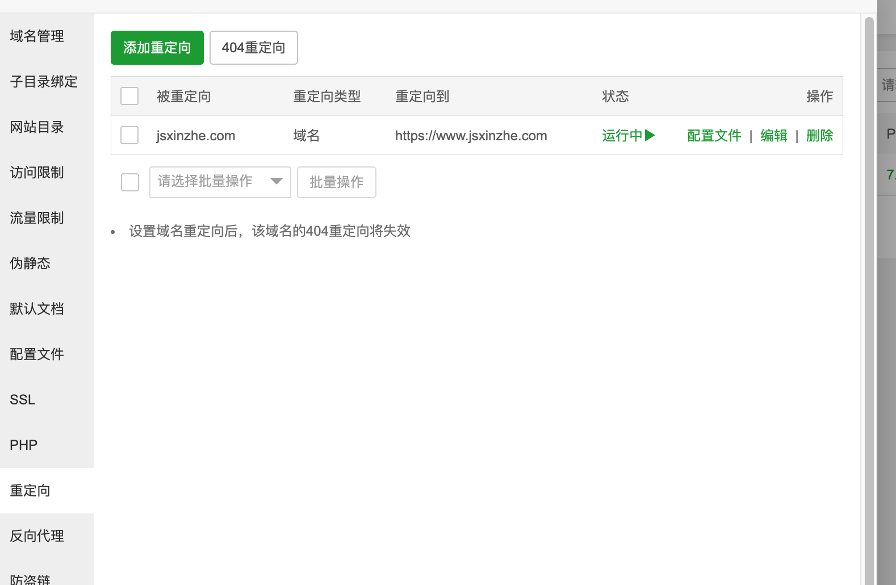Click the jsxinzhe.com domain cell
896x585 pixels.
coord(196,136)
